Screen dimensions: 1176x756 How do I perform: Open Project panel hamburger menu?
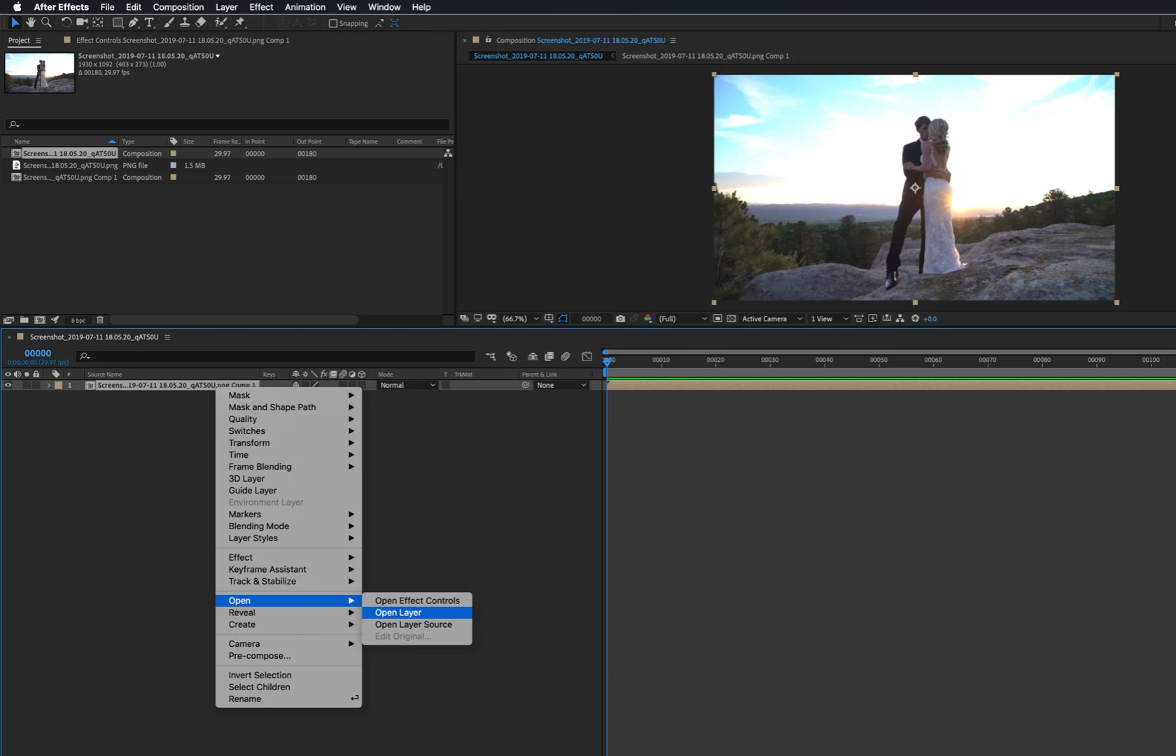[38, 41]
